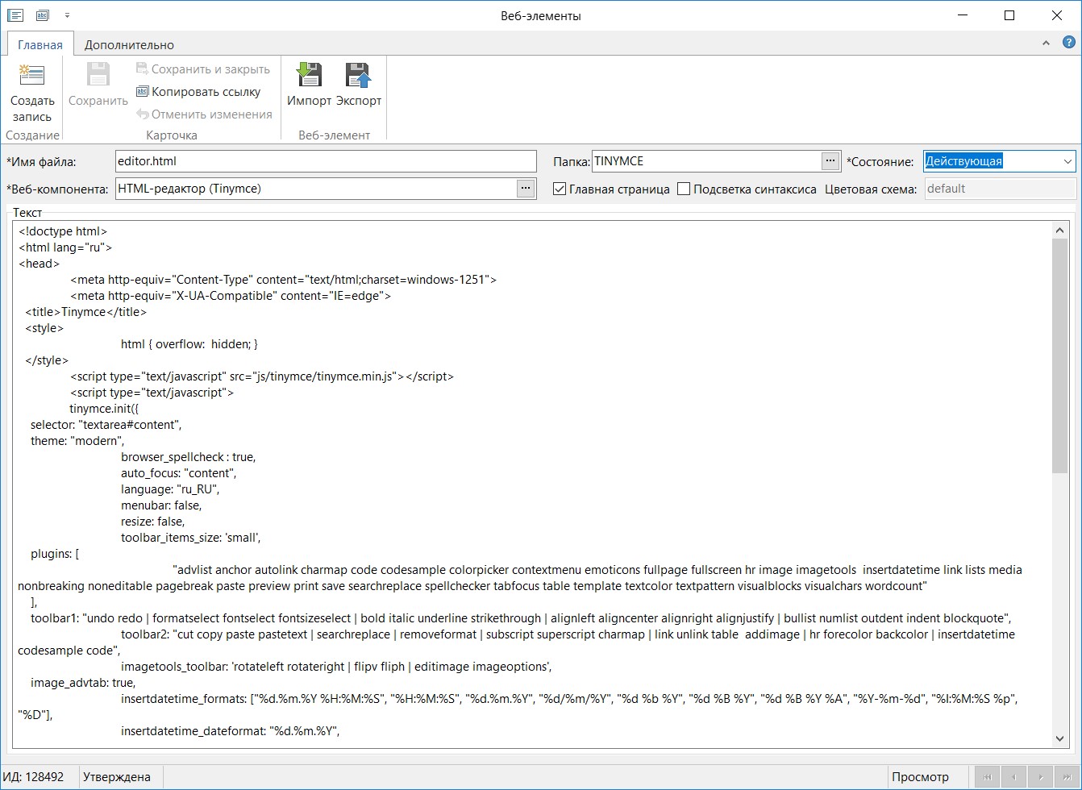Click scroll up arrow of text area
Image resolution: width=1082 pixels, height=790 pixels.
(x=1059, y=231)
